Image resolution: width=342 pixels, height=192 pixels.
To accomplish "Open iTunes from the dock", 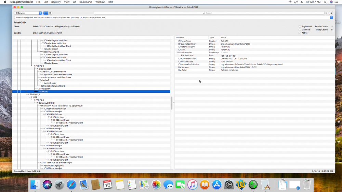I will (x=192, y=184).
